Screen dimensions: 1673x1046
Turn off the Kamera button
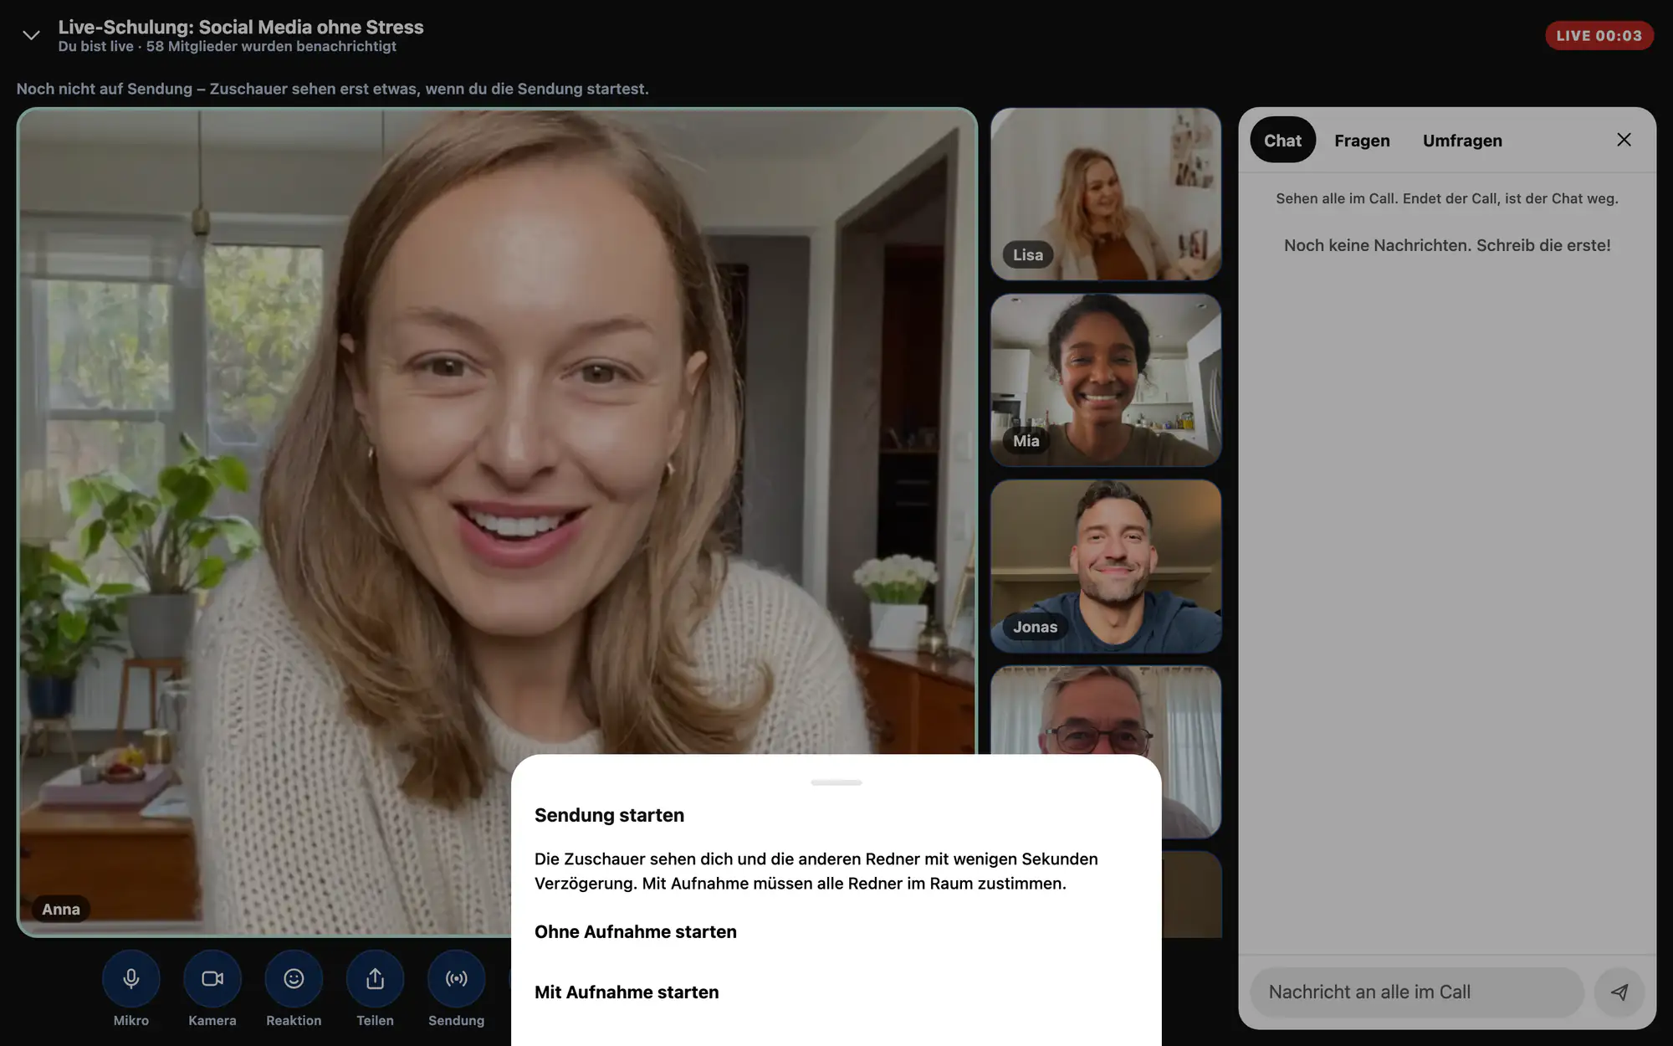pos(212,978)
